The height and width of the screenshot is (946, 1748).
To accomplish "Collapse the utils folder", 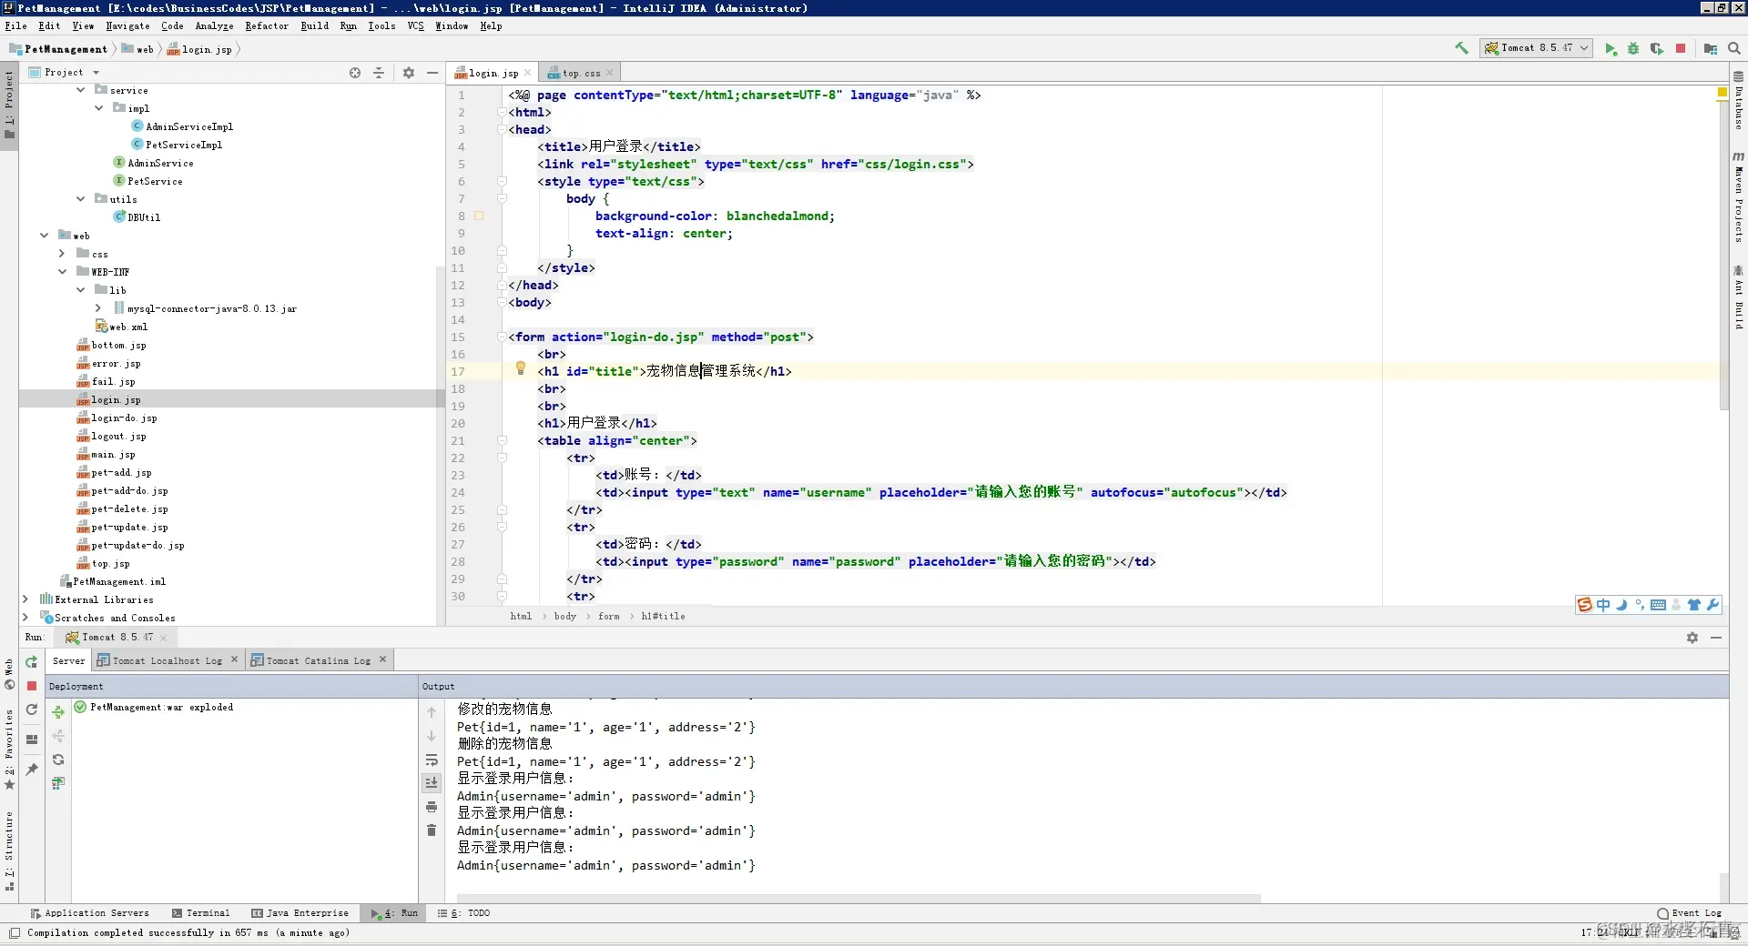I will tap(80, 199).
